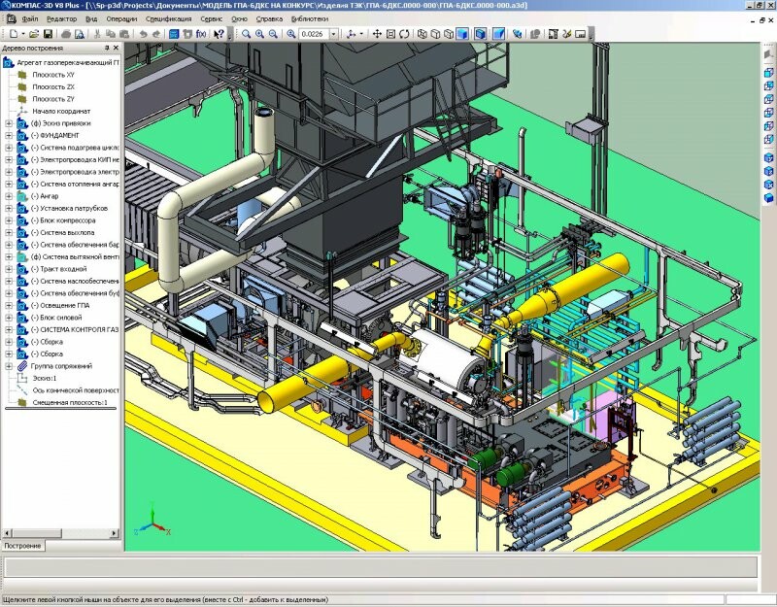This screenshot has width=777, height=607.
Task: Open the print preview icon
Action: 82,34
